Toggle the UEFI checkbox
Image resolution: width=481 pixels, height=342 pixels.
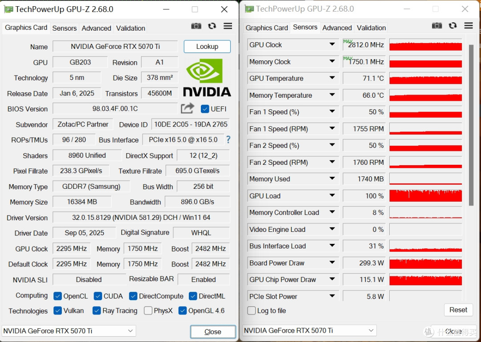pyautogui.click(x=204, y=109)
